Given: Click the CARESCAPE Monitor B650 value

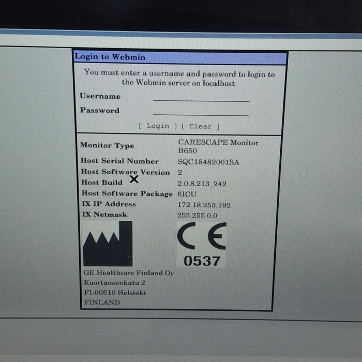Looking at the screenshot, I should pos(218,146).
